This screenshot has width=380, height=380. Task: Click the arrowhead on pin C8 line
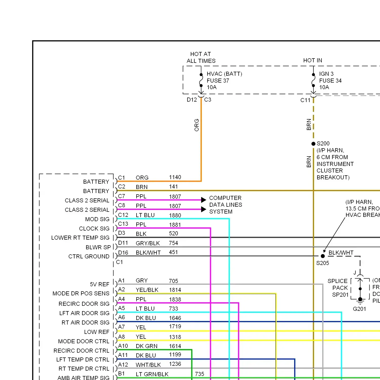(x=204, y=209)
